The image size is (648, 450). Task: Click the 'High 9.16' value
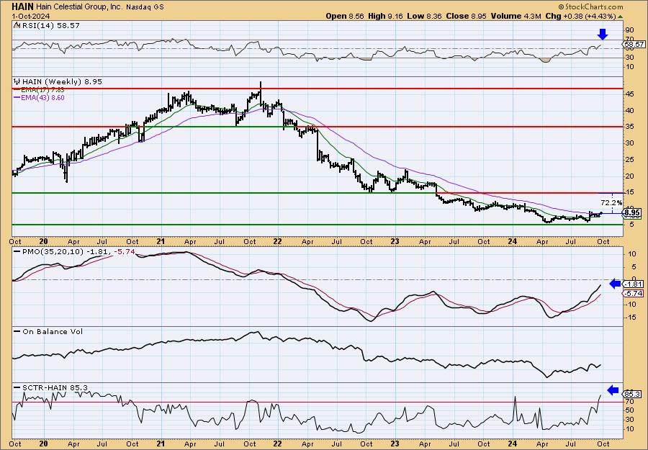coord(386,16)
